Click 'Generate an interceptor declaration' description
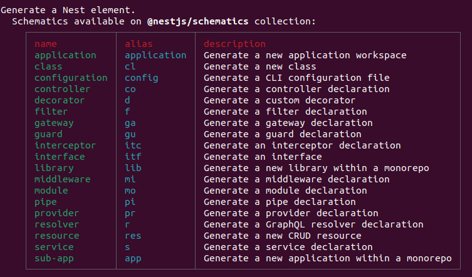Image resolution: width=472 pixels, height=277 pixels. point(302,145)
